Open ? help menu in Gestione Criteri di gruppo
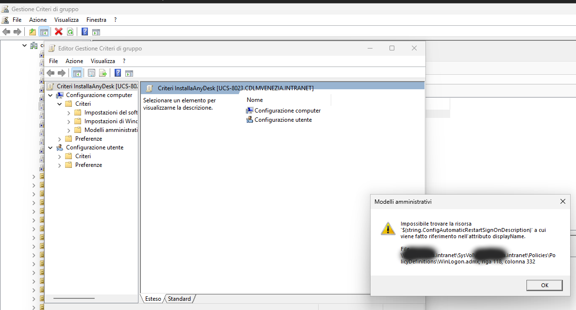The image size is (576, 310). click(x=116, y=20)
